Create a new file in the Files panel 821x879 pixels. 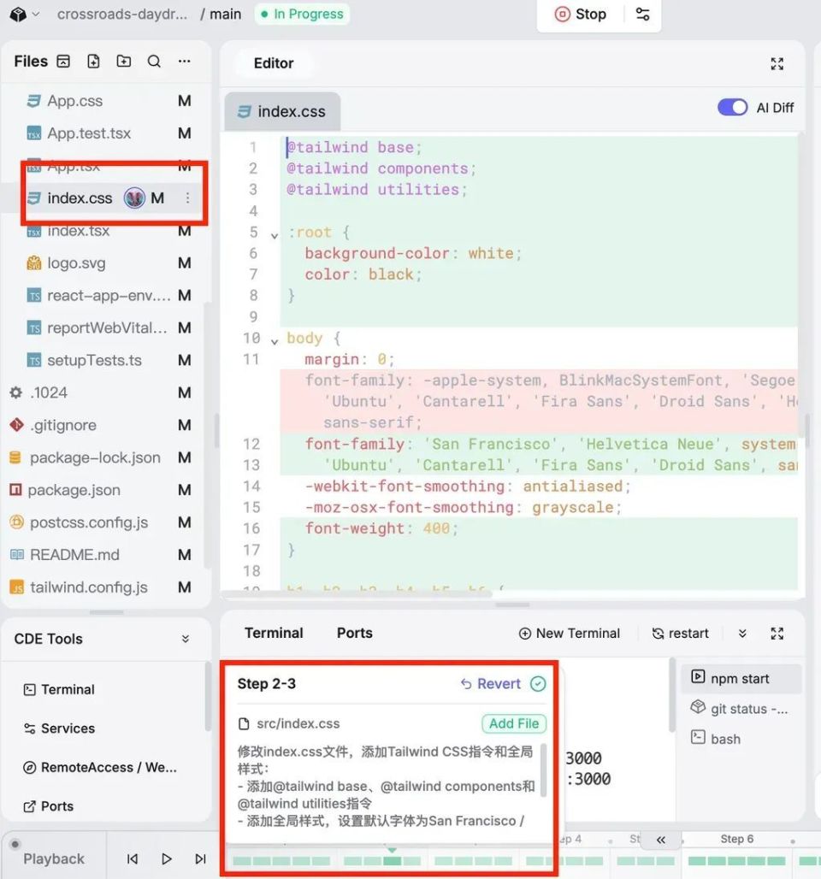(x=94, y=61)
